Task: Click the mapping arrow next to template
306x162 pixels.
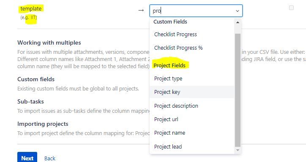Action: [x=141, y=10]
